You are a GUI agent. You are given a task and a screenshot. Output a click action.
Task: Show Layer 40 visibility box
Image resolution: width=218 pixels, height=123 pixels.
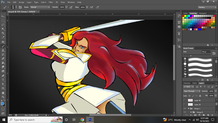(x=185, y=100)
